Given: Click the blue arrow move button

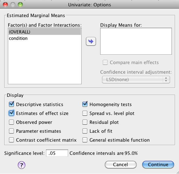Looking at the screenshot, I should pyautogui.click(x=91, y=41).
